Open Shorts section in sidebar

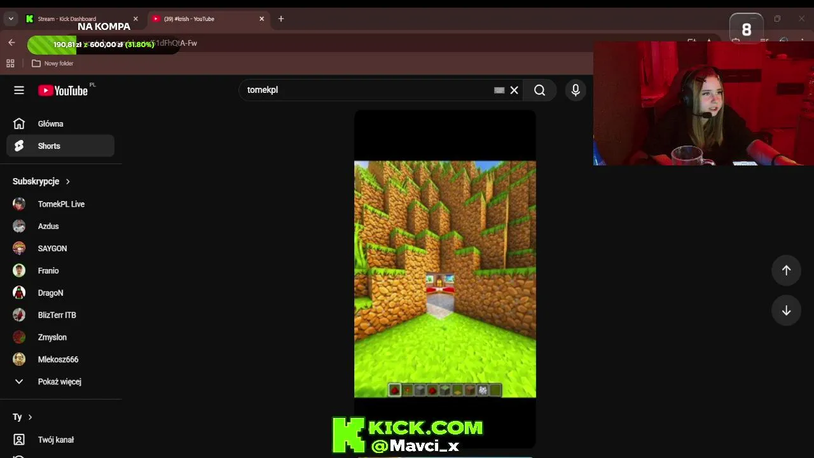[x=60, y=146]
